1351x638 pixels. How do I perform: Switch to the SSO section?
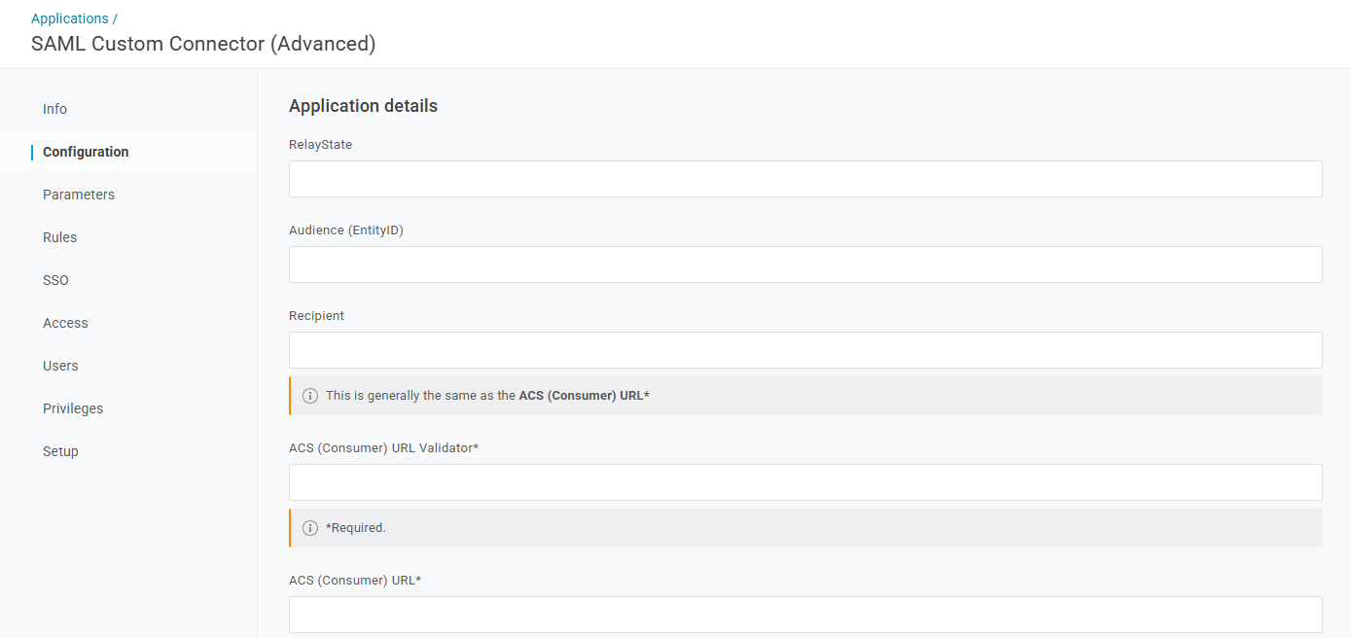55,280
